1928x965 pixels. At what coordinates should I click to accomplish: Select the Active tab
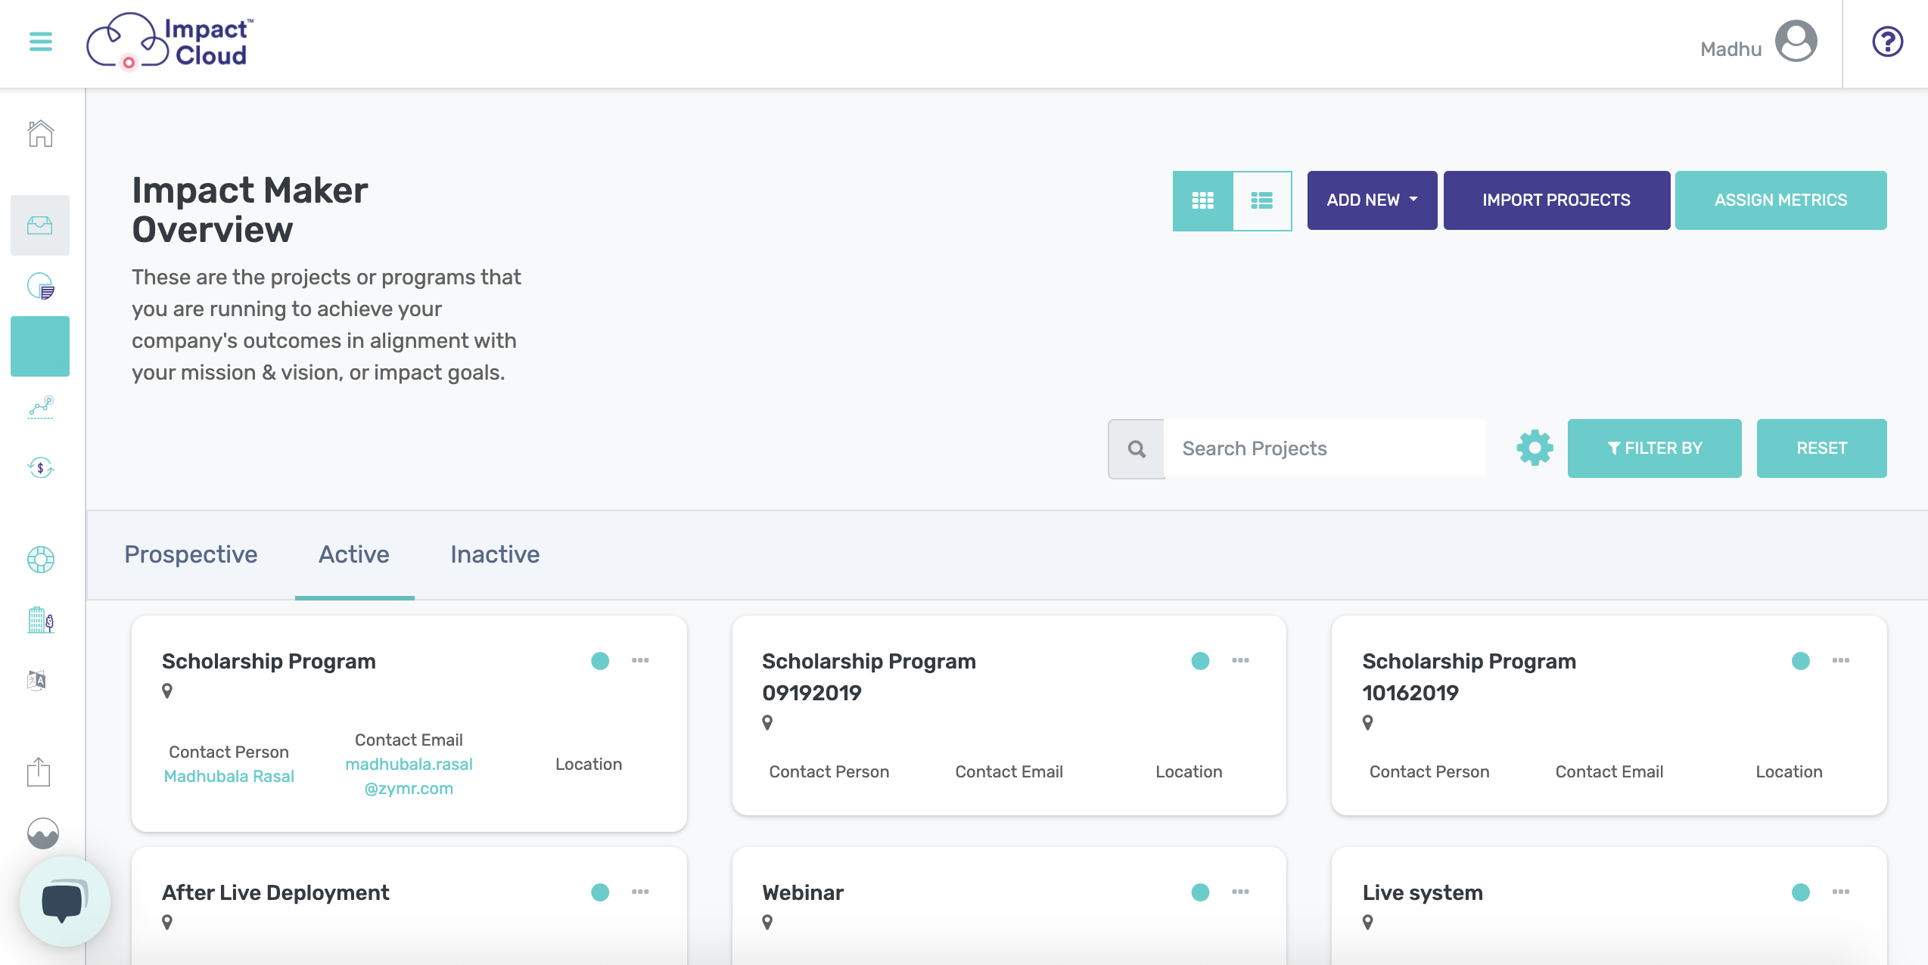[354, 554]
